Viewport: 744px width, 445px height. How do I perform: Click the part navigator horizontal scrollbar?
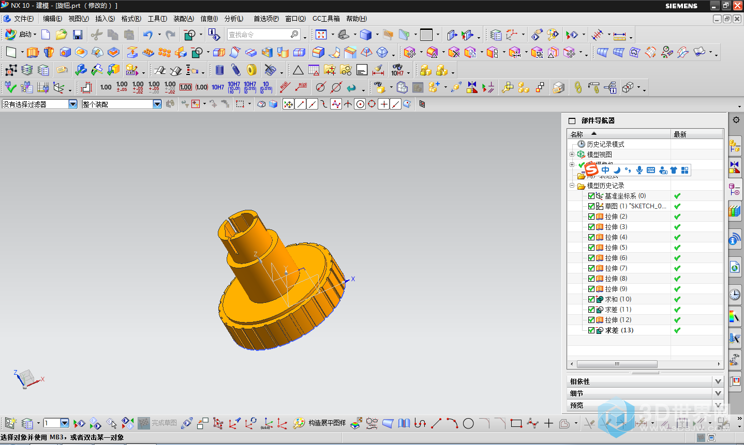tap(617, 364)
